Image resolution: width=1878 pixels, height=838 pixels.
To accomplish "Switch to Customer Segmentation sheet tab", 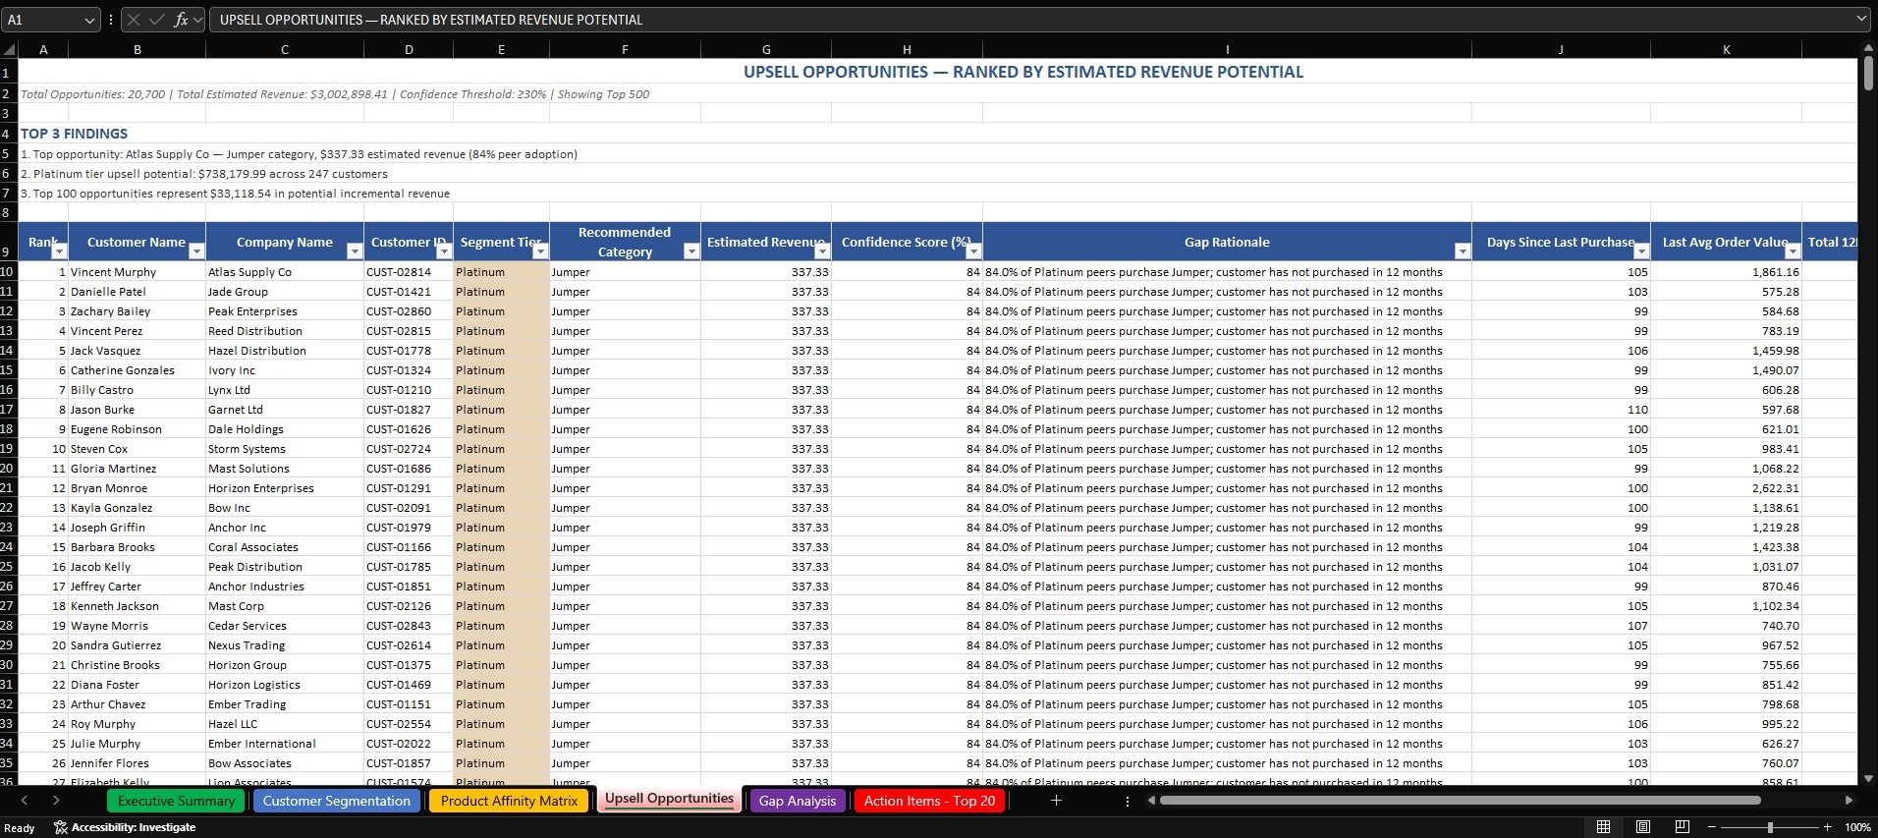I will click(x=336, y=801).
